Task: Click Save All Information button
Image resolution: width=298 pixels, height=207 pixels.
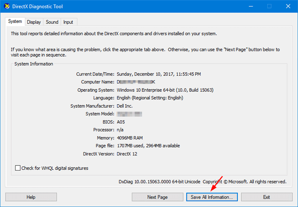Action: coord(212,197)
